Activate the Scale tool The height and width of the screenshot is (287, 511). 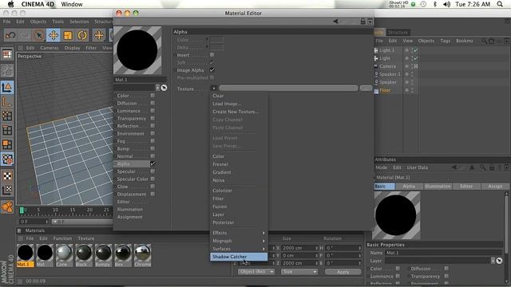[68, 35]
